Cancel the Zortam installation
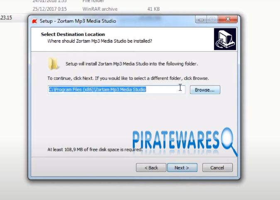 [217, 168]
